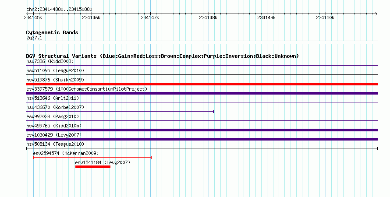The width and height of the screenshot is (390, 197).
Task: Click the thin red esv2594574 loss line
Action: point(92,158)
